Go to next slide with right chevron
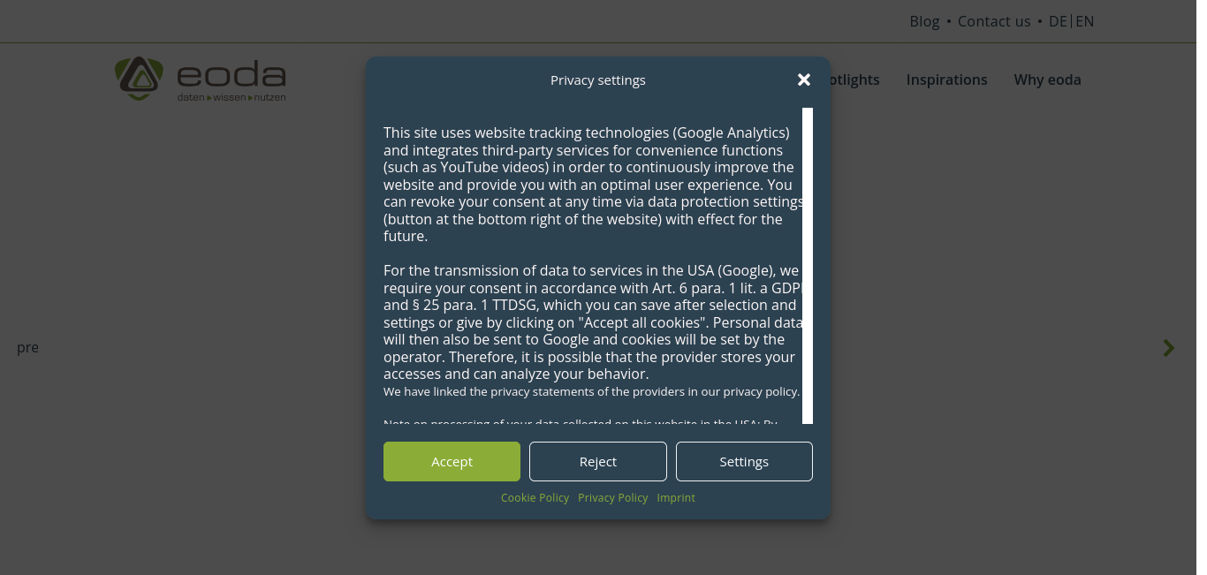Image resolution: width=1207 pixels, height=575 pixels. point(1169,348)
